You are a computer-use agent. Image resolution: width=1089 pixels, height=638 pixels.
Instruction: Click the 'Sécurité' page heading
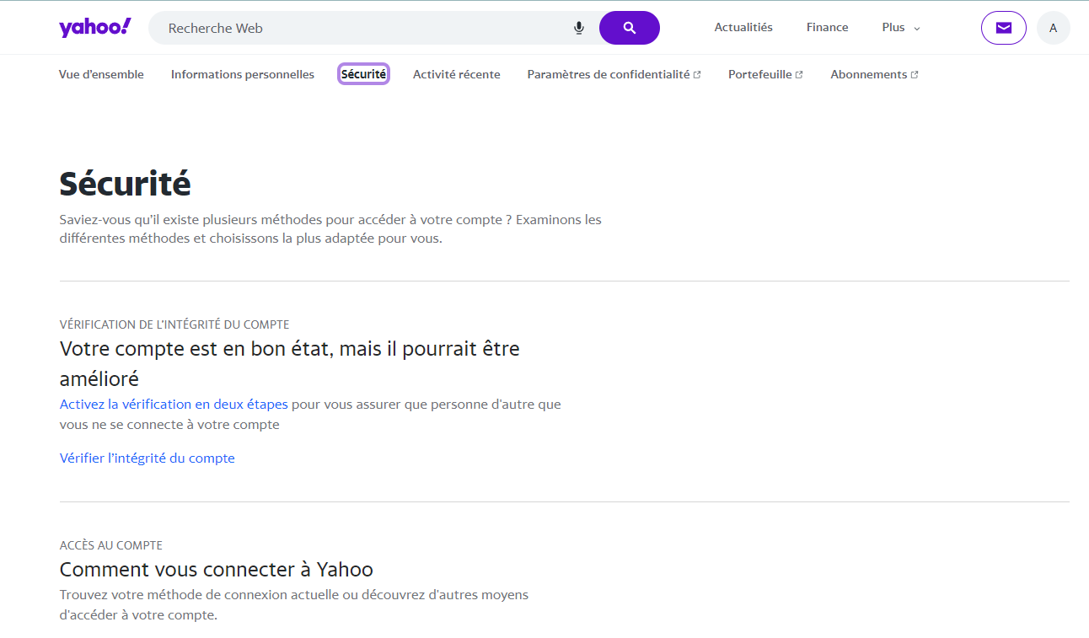126,183
